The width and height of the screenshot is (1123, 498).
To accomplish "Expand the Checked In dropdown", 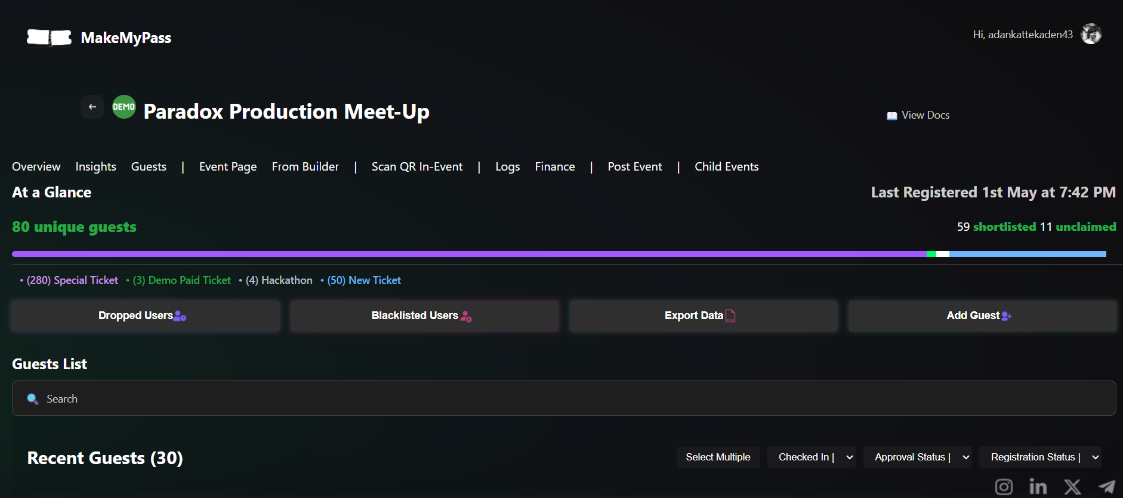I will [811, 457].
